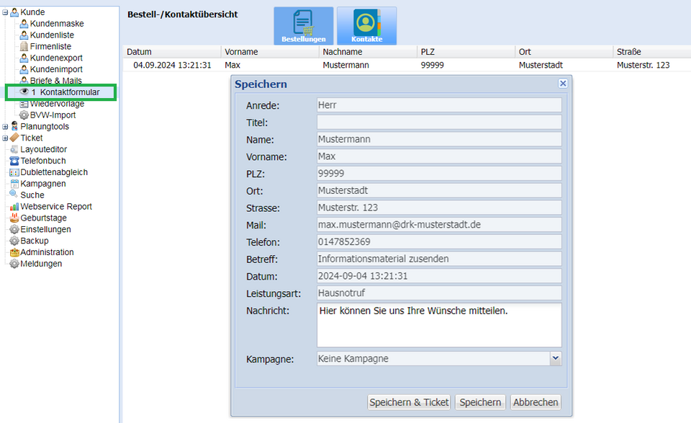
Task: Sort by the Nachname column header
Action: (368, 52)
